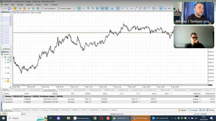Select the vertical line tool
The width and height of the screenshot is (216, 121).
[127, 8]
